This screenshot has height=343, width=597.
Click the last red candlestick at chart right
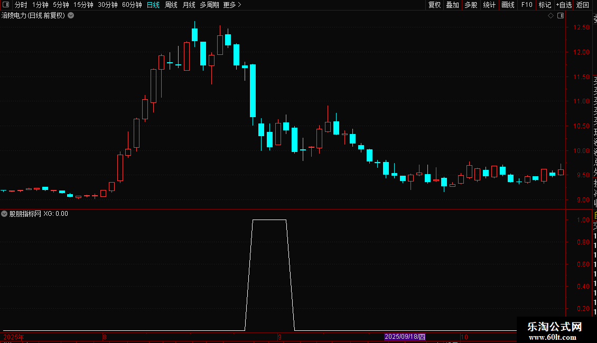click(x=561, y=172)
